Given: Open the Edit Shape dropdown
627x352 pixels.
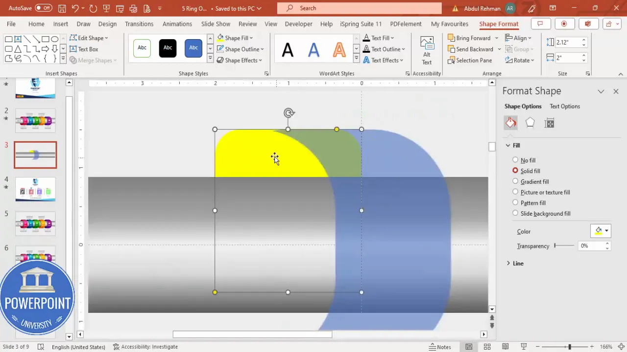Looking at the screenshot, I should (89, 38).
